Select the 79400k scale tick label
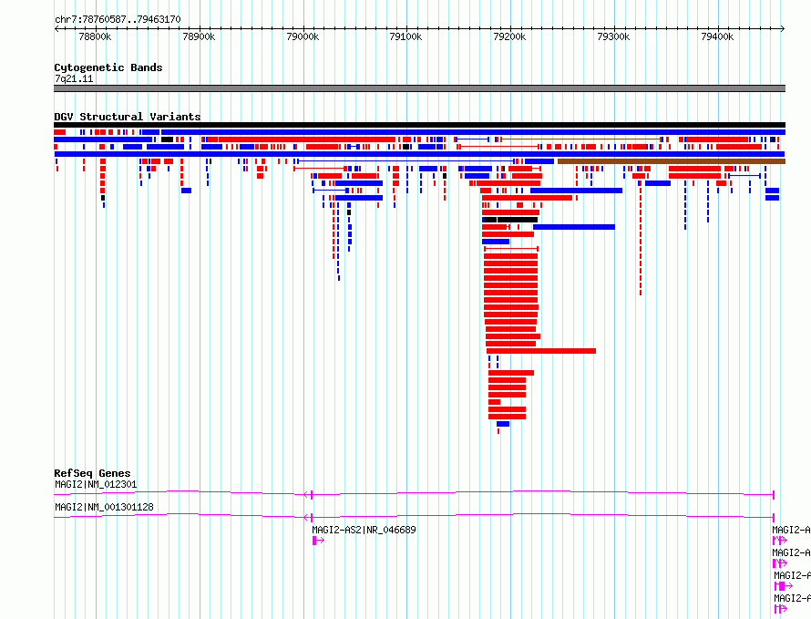Viewport: 811px width, 619px height. click(x=717, y=36)
